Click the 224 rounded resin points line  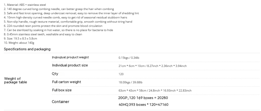pos(53,26)
